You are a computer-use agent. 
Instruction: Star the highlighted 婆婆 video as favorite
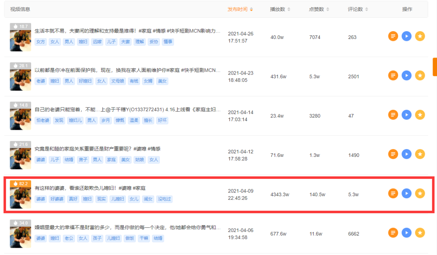click(x=420, y=193)
